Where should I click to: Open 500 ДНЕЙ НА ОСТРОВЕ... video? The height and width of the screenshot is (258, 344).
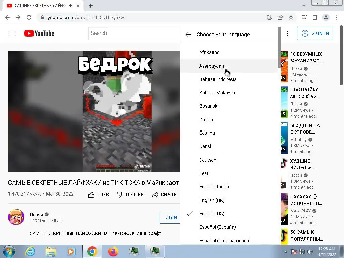[305, 129]
